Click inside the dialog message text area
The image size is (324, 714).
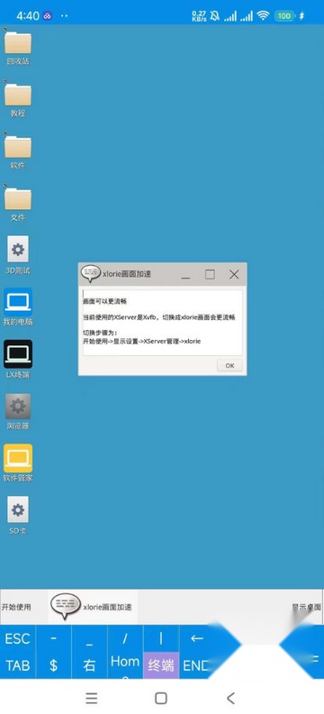[162, 323]
